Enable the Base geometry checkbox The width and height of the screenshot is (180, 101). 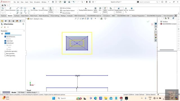(5, 54)
